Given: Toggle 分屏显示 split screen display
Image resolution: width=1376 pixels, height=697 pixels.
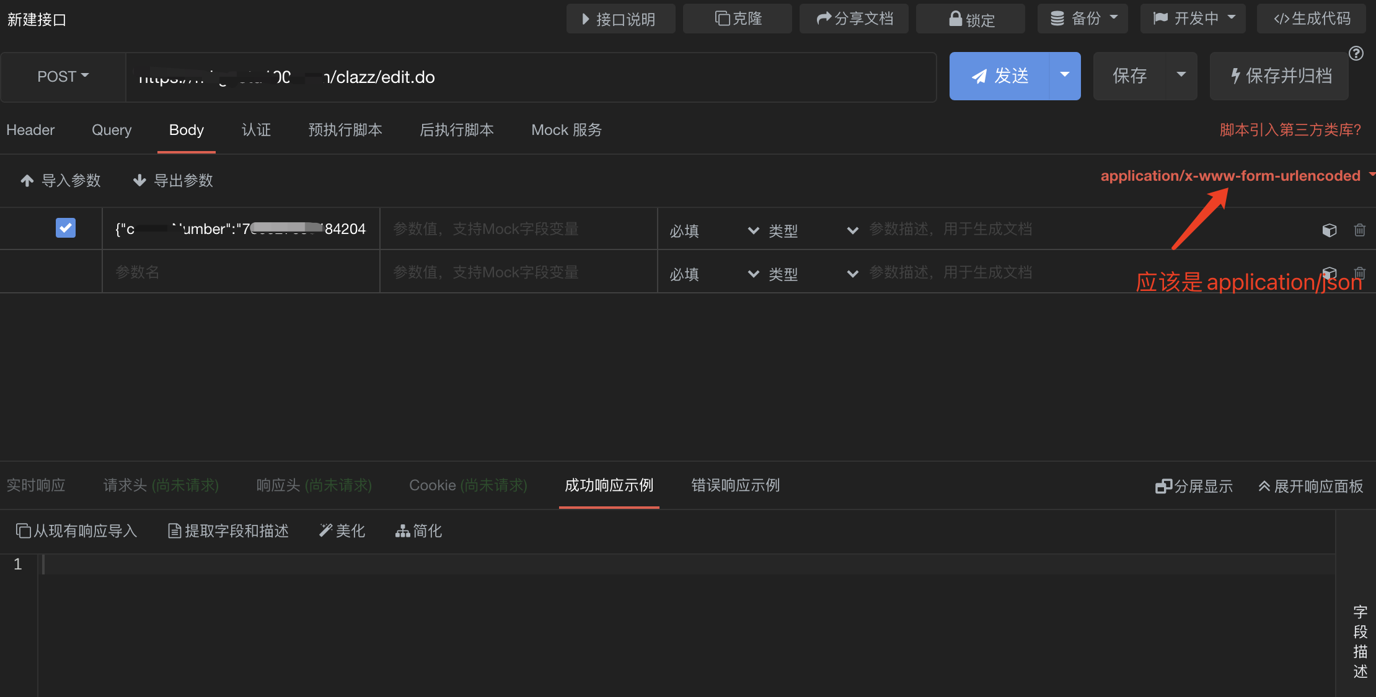Looking at the screenshot, I should (x=1194, y=487).
